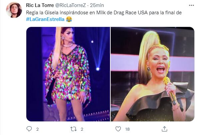
Task: Click the words 'para la final de'
Action: coord(165,13)
